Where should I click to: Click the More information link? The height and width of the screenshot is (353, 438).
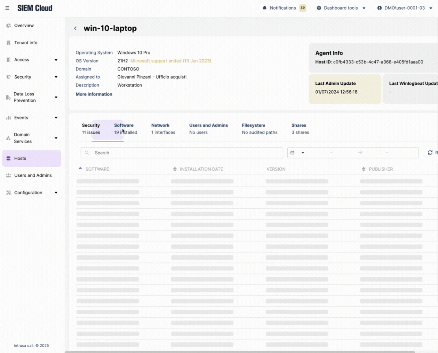(94, 94)
